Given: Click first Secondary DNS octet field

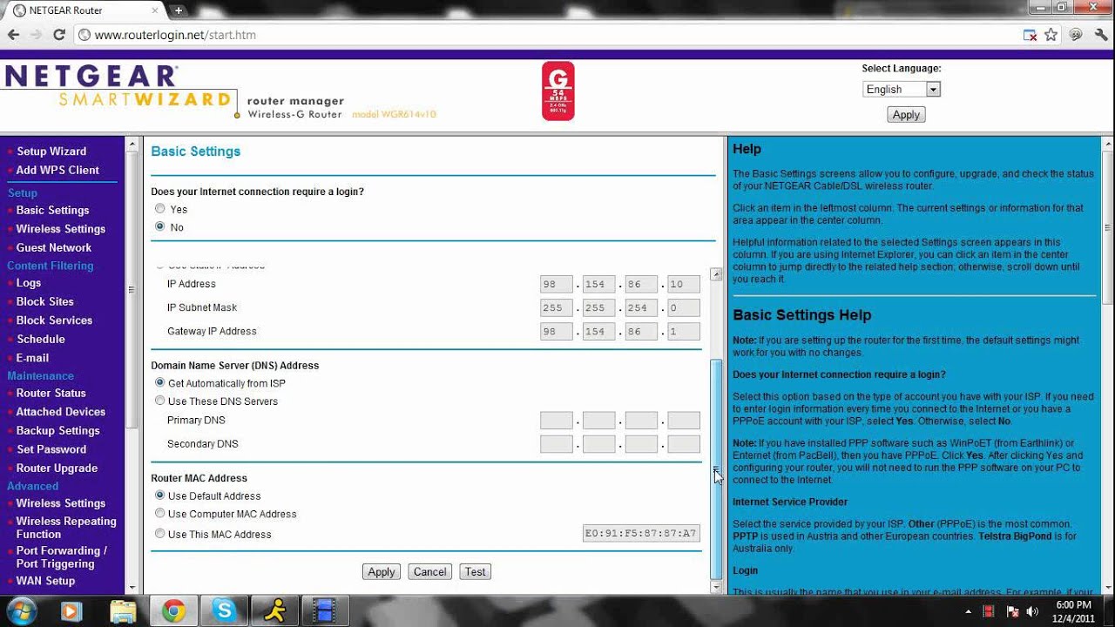Looking at the screenshot, I should [557, 444].
